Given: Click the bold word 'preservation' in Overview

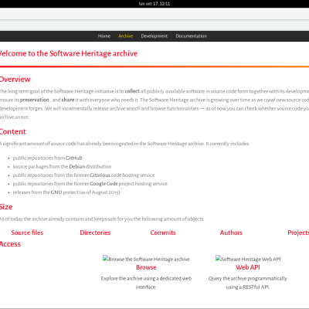Looking at the screenshot, I should tap(35, 100).
